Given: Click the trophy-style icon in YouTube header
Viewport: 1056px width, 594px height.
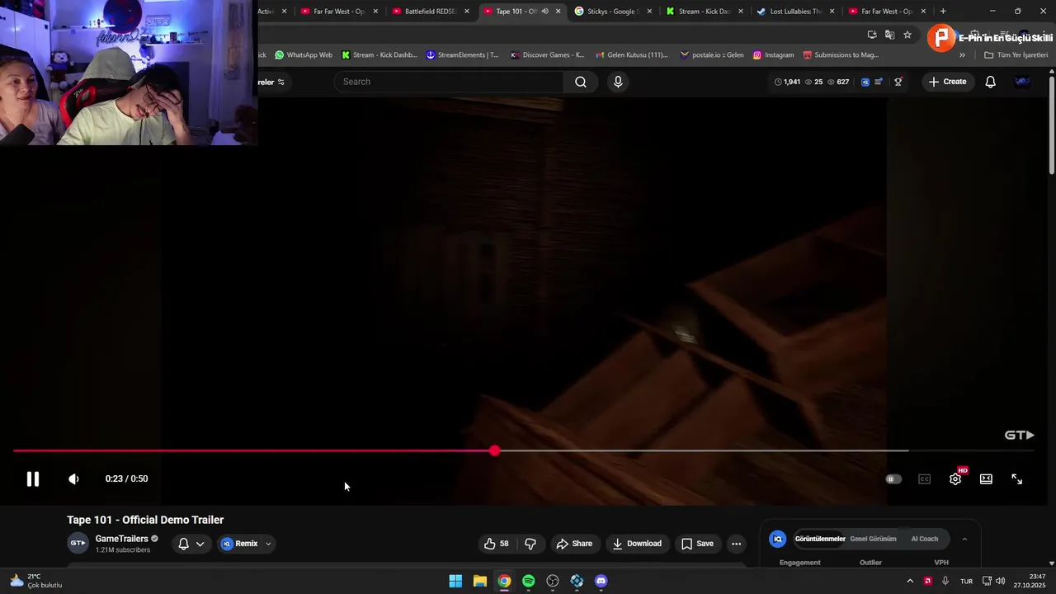Looking at the screenshot, I should [898, 82].
